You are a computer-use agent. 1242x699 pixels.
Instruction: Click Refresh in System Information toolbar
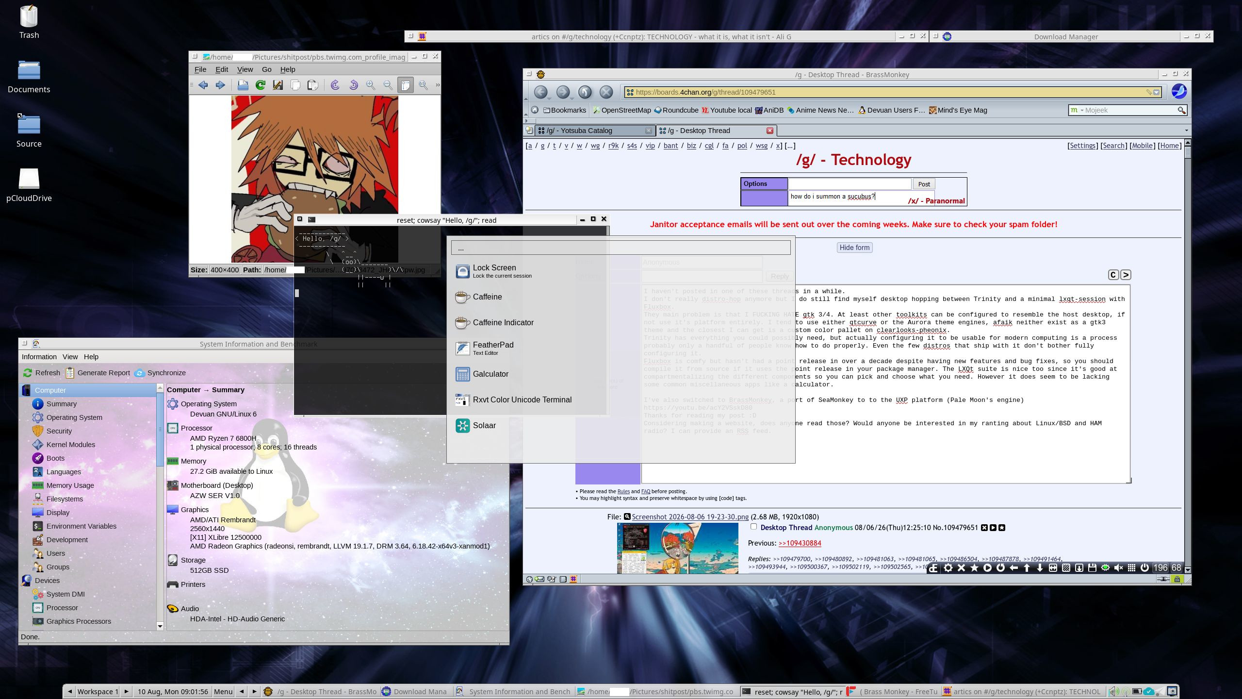(42, 373)
